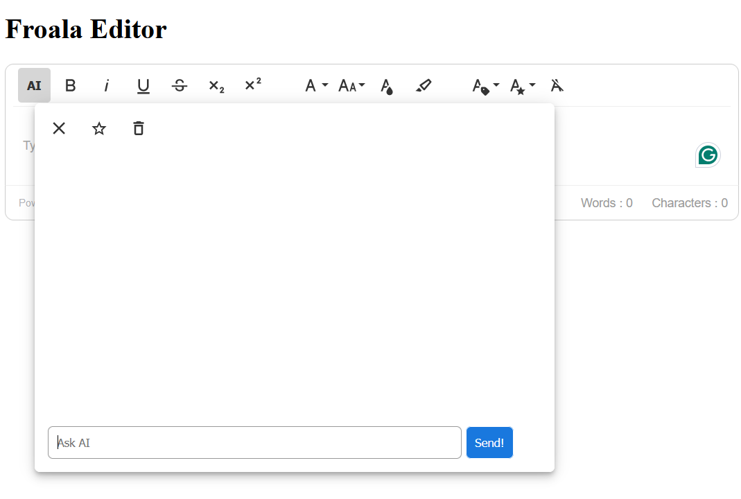
Task: Toggle underline formatting
Action: [x=143, y=85]
